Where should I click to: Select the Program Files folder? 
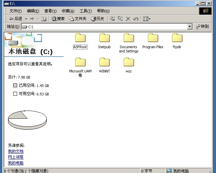click(153, 41)
